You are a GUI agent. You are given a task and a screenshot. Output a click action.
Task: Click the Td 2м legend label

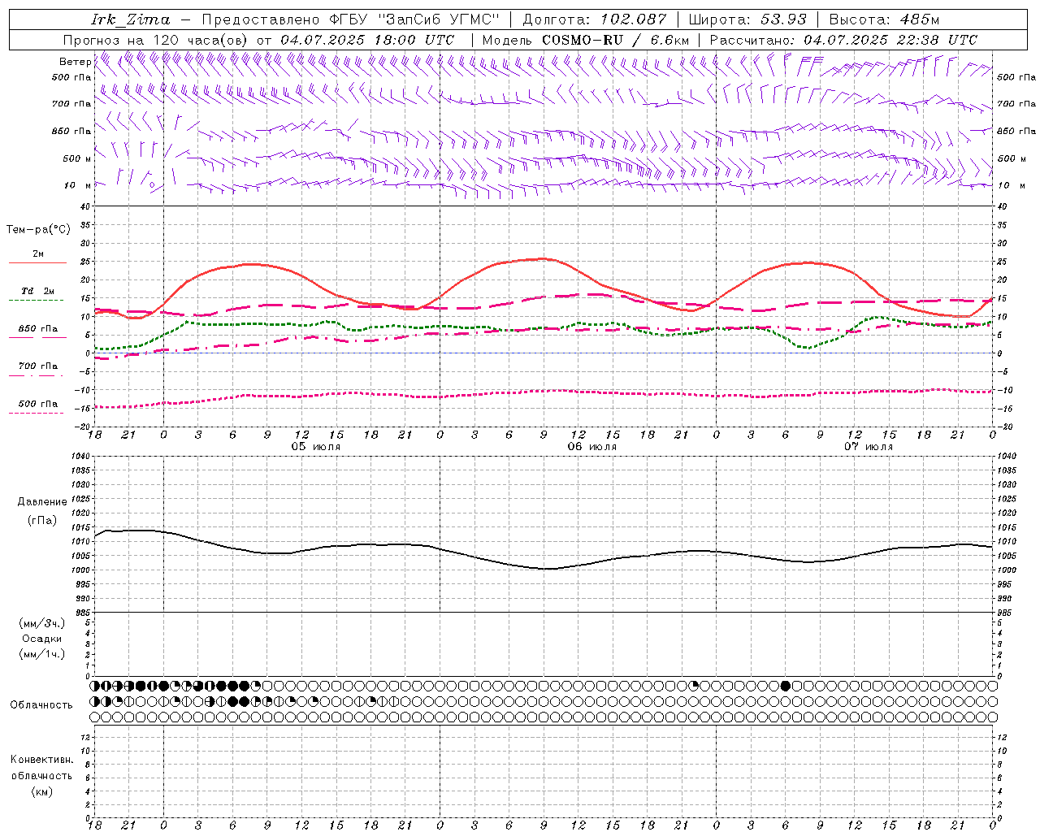[x=38, y=291]
